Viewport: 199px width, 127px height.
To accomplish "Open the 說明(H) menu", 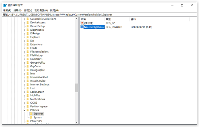I will click(54, 11).
